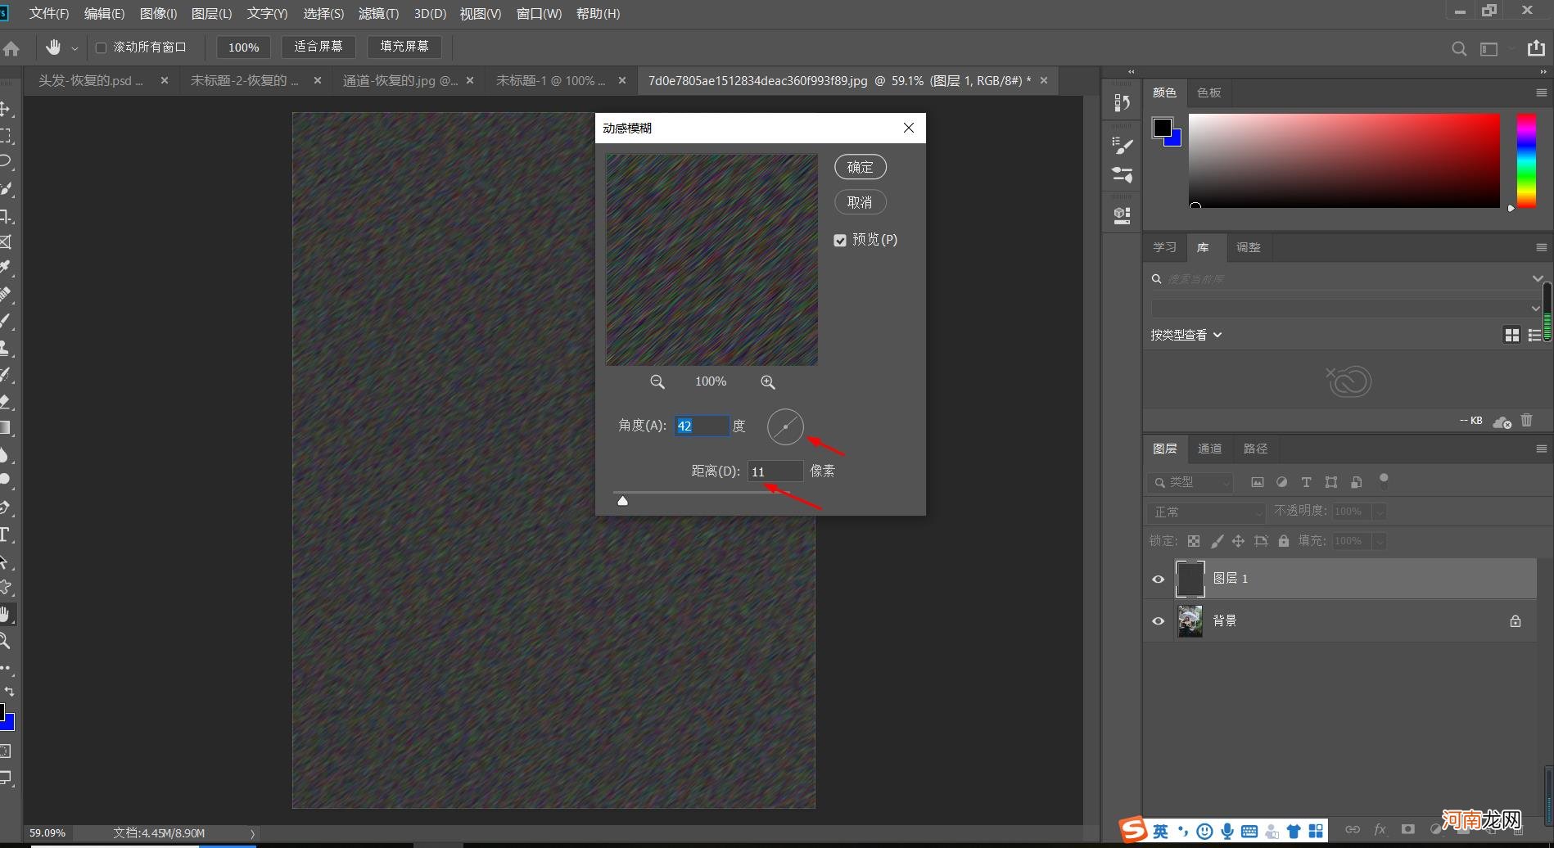
Task: Open the 图像(I) menu
Action: (x=158, y=14)
